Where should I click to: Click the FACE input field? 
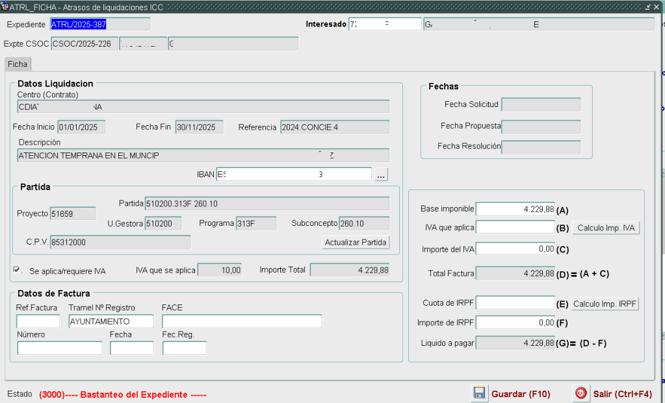point(242,321)
